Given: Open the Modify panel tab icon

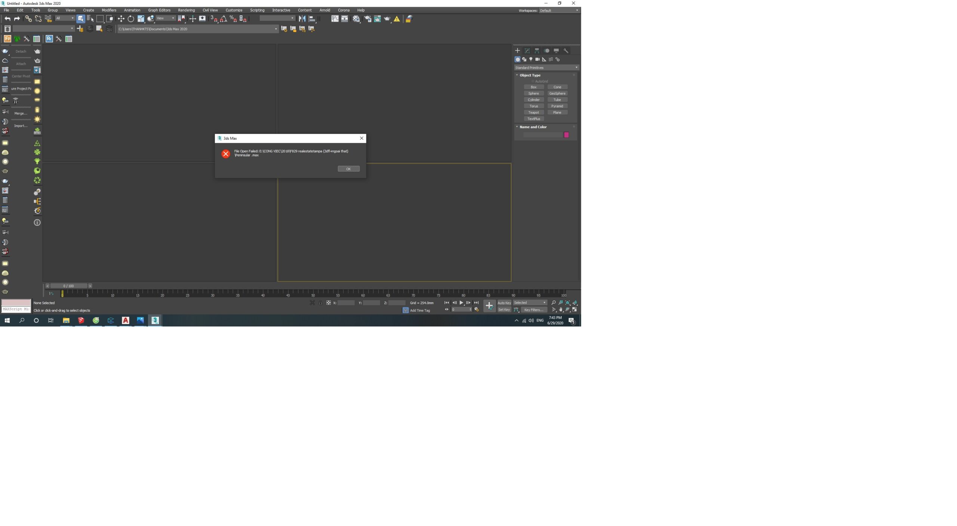Looking at the screenshot, I should point(527,50).
